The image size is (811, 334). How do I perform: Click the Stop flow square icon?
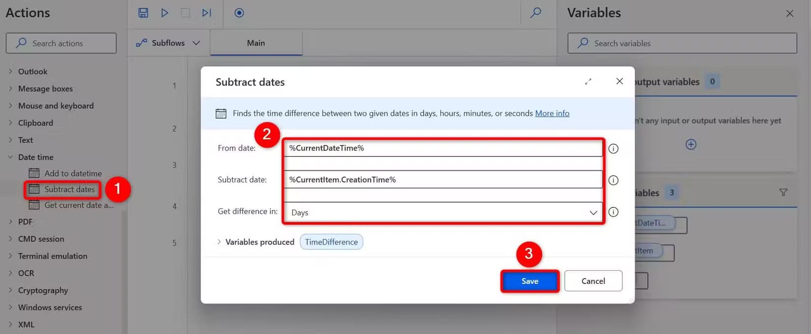pyautogui.click(x=185, y=13)
